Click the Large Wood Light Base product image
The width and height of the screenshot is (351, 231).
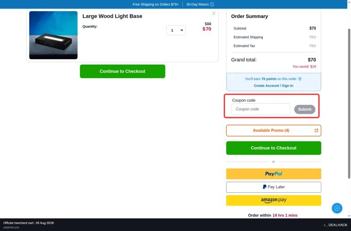pos(53,35)
